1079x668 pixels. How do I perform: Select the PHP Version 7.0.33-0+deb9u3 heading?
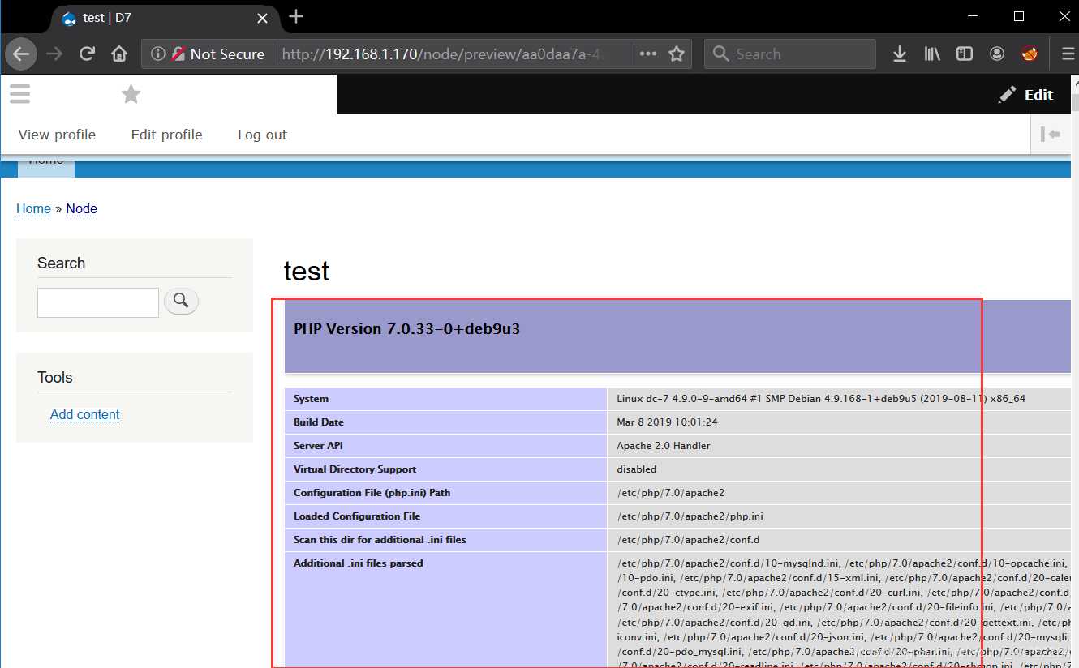tap(407, 329)
